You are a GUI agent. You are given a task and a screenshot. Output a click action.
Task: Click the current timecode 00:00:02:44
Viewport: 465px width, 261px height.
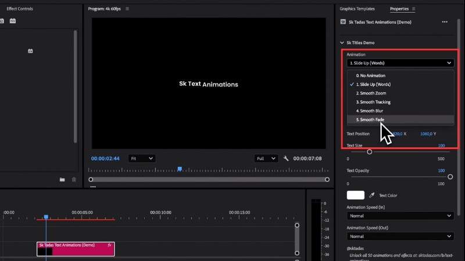[105, 158]
